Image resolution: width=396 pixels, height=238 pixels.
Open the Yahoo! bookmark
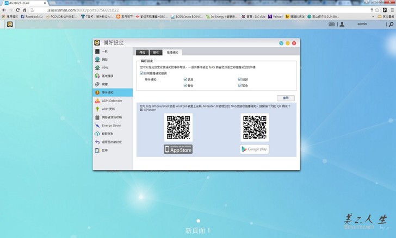click(x=275, y=17)
